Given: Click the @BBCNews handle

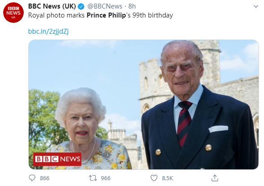Looking at the screenshot, I should click(x=105, y=6).
